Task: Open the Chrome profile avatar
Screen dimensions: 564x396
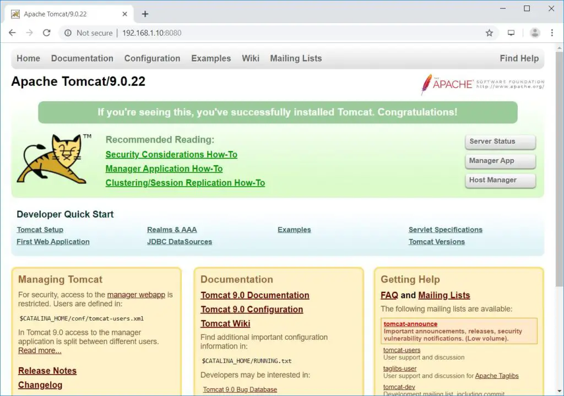Action: coord(535,33)
